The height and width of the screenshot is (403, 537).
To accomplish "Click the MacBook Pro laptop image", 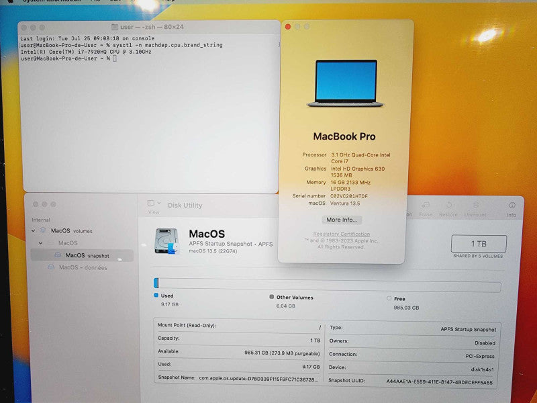I will coord(345,83).
